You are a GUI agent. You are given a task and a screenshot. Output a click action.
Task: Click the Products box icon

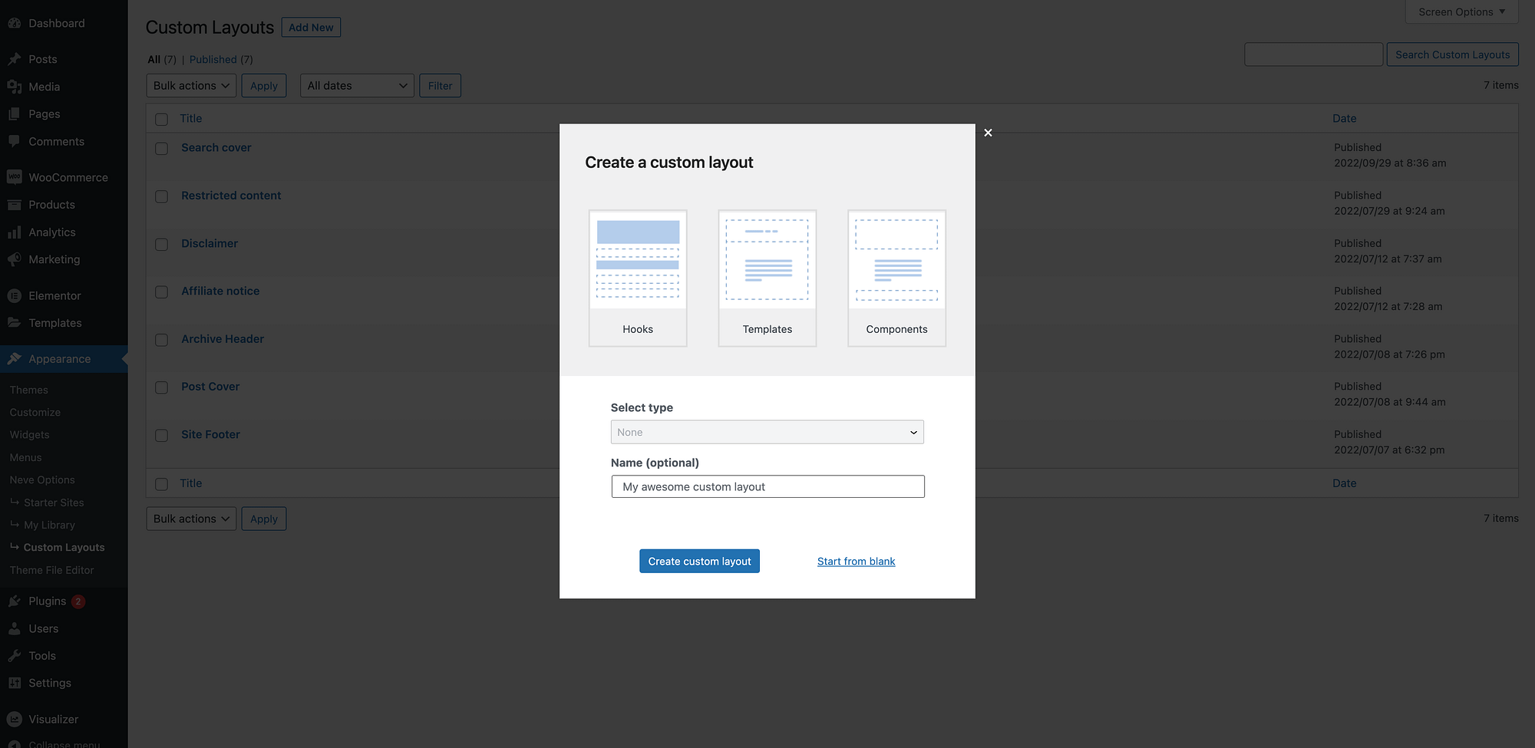14,205
